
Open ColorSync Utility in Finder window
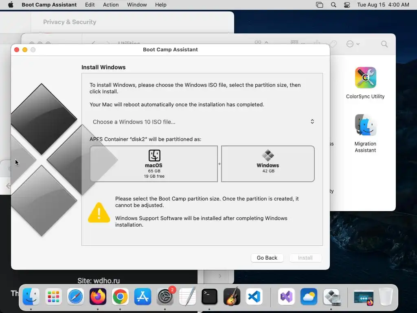[365, 83]
